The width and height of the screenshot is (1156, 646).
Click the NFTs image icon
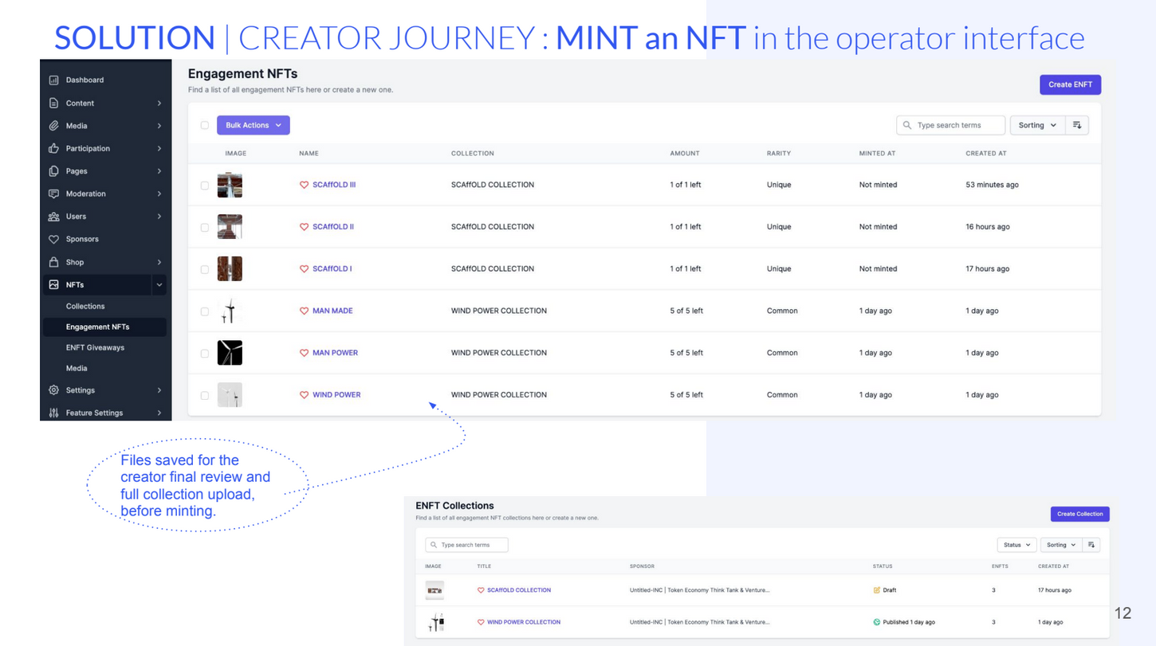click(53, 284)
